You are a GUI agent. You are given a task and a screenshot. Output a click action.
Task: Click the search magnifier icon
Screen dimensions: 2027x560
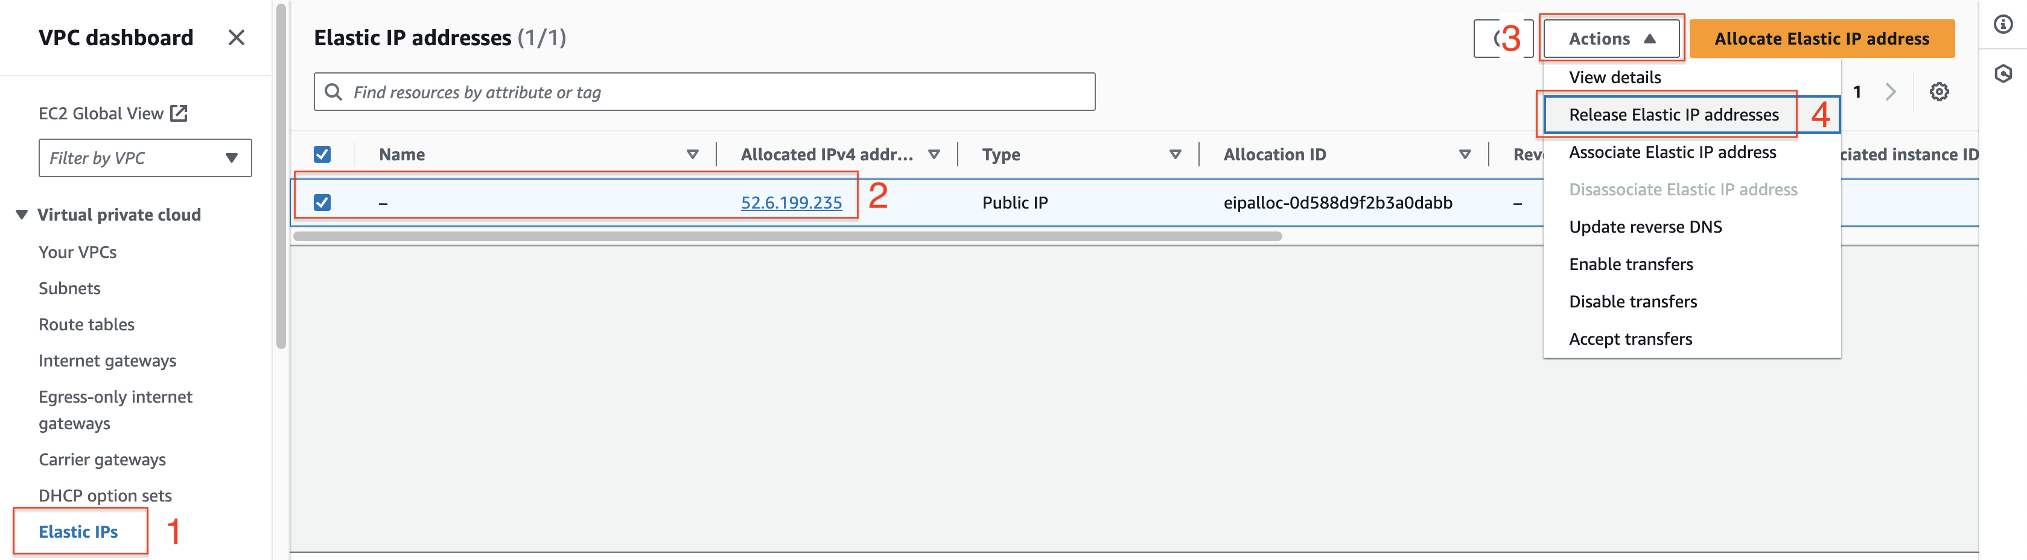334,92
